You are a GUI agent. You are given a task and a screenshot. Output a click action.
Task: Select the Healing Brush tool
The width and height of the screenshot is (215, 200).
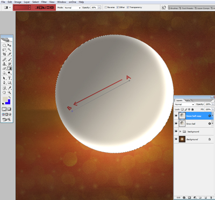(x=4, y=60)
